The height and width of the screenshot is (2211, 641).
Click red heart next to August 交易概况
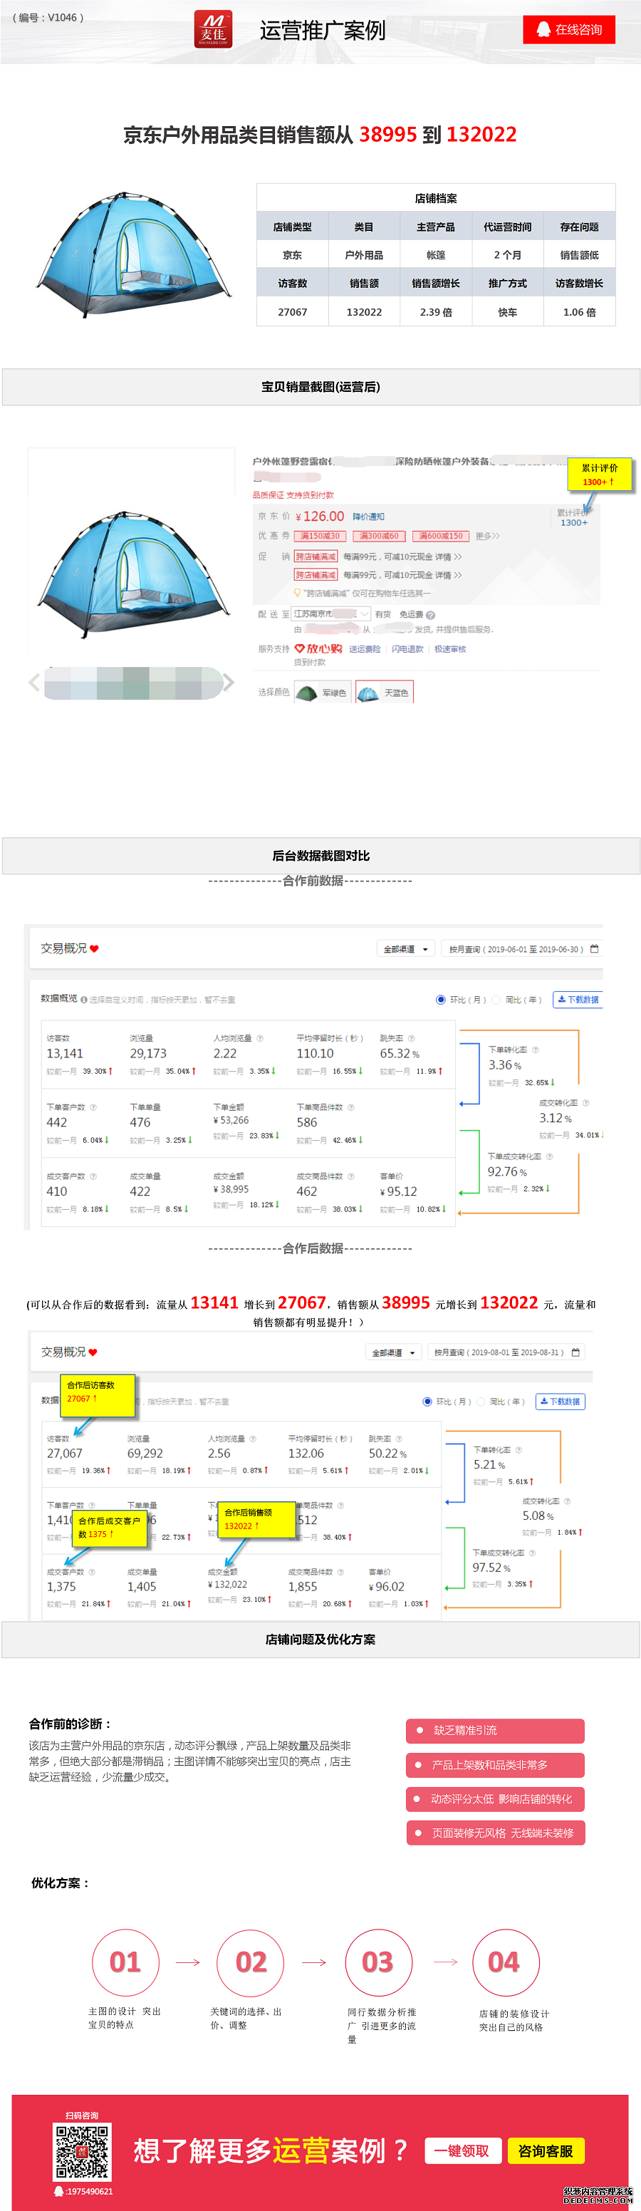(93, 1352)
